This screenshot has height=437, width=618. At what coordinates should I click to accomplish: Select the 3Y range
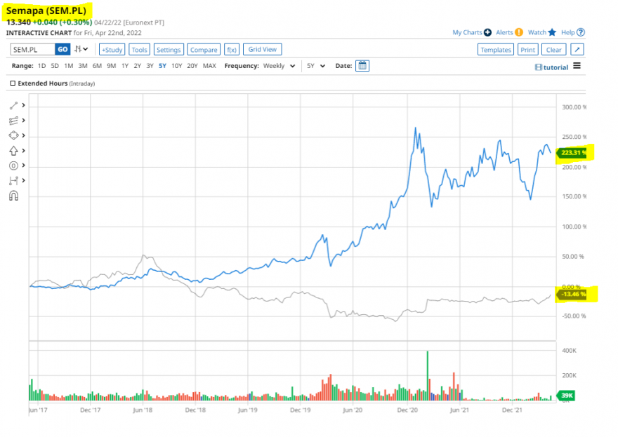[150, 66]
